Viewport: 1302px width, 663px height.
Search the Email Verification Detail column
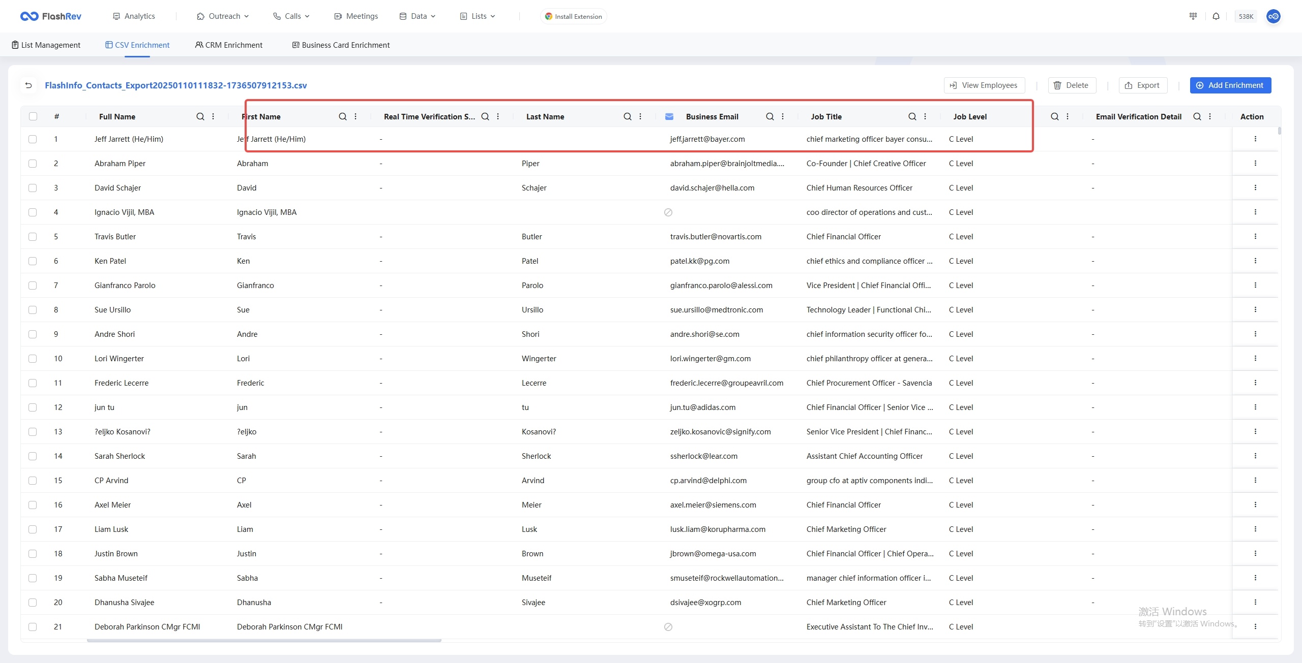1197,116
